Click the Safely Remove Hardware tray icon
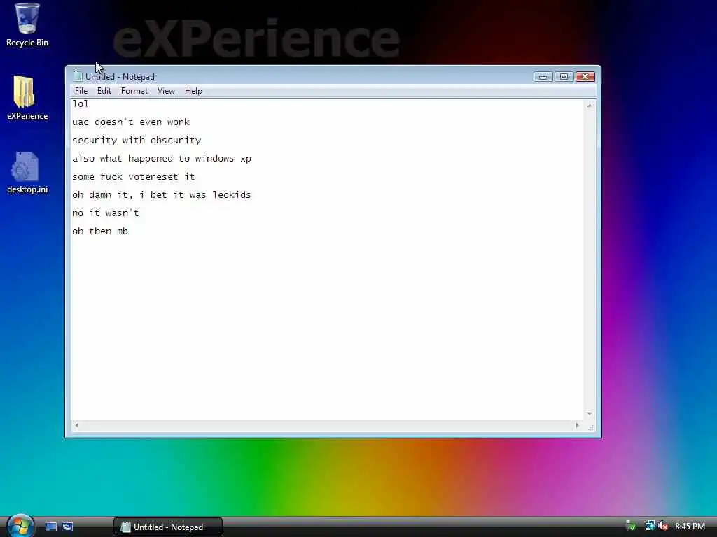This screenshot has width=717, height=537. pyautogui.click(x=631, y=526)
